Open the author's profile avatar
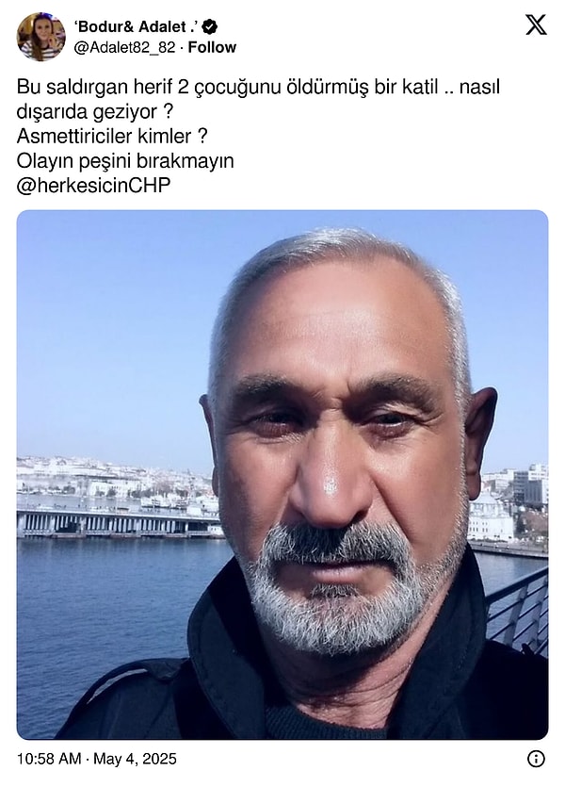This screenshot has width=565, height=787. tap(40, 37)
